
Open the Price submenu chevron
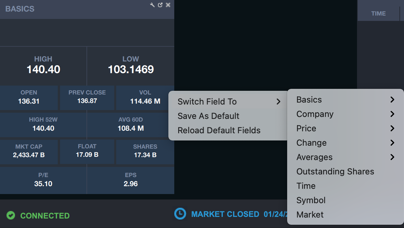tap(392, 128)
